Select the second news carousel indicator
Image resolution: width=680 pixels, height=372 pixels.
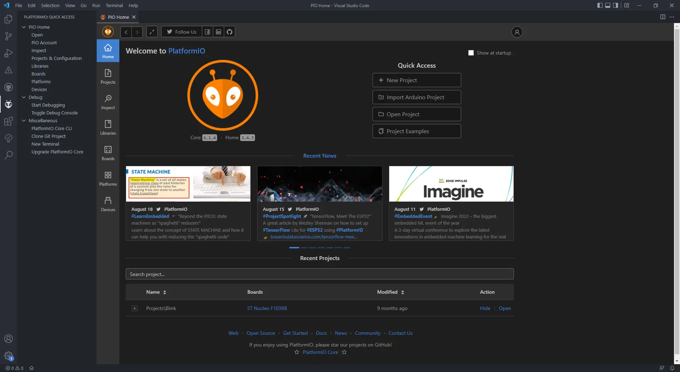(x=304, y=248)
